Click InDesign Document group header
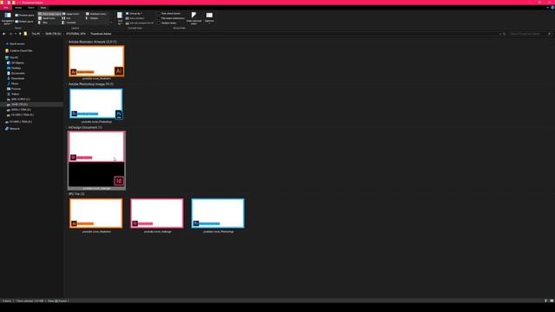The height and width of the screenshot is (312, 555). tap(85, 127)
